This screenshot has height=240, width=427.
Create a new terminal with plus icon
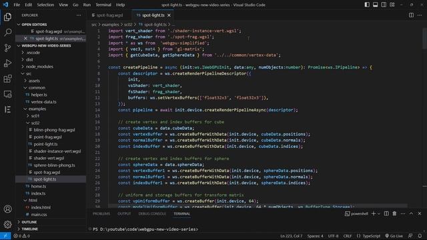[x=374, y=213]
